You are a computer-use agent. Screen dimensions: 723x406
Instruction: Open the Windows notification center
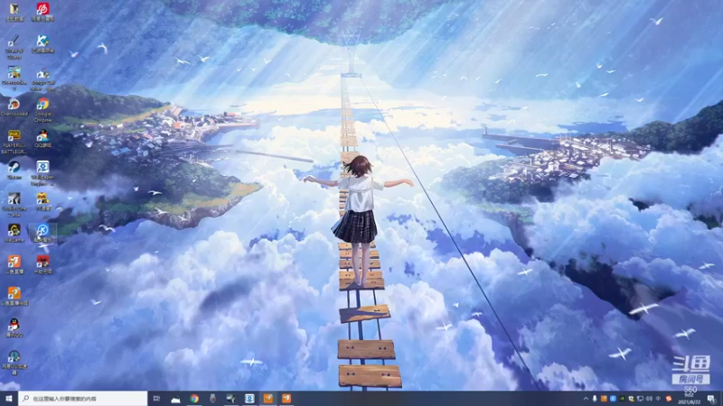point(712,399)
